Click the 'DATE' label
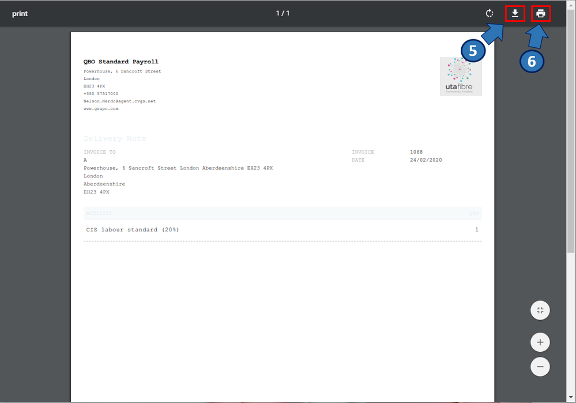The height and width of the screenshot is (403, 576). (358, 160)
